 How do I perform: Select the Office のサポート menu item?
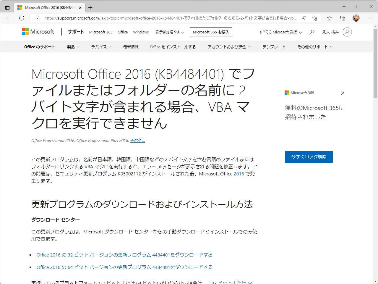click(x=40, y=46)
